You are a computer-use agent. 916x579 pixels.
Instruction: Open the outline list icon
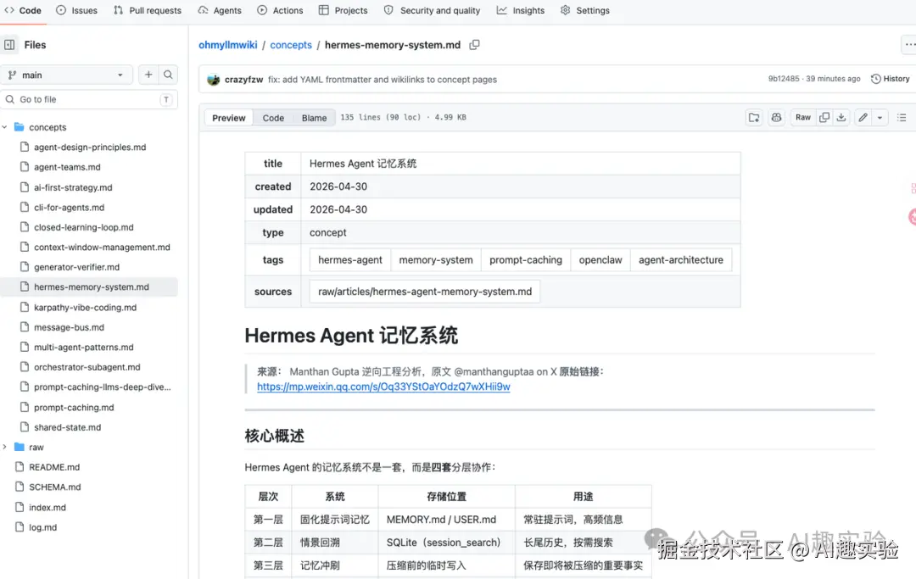tap(902, 117)
